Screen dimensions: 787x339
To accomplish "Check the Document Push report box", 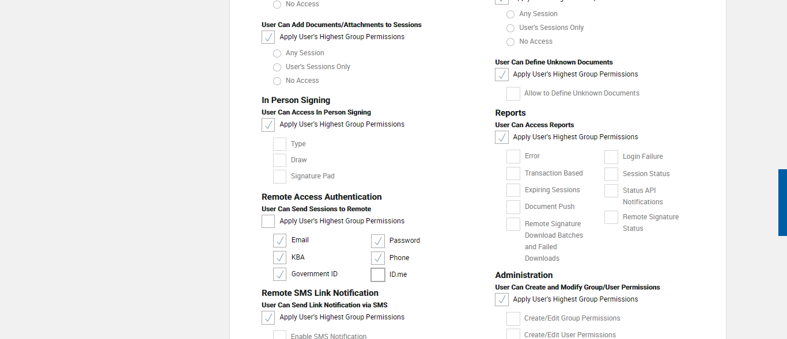I will (513, 207).
